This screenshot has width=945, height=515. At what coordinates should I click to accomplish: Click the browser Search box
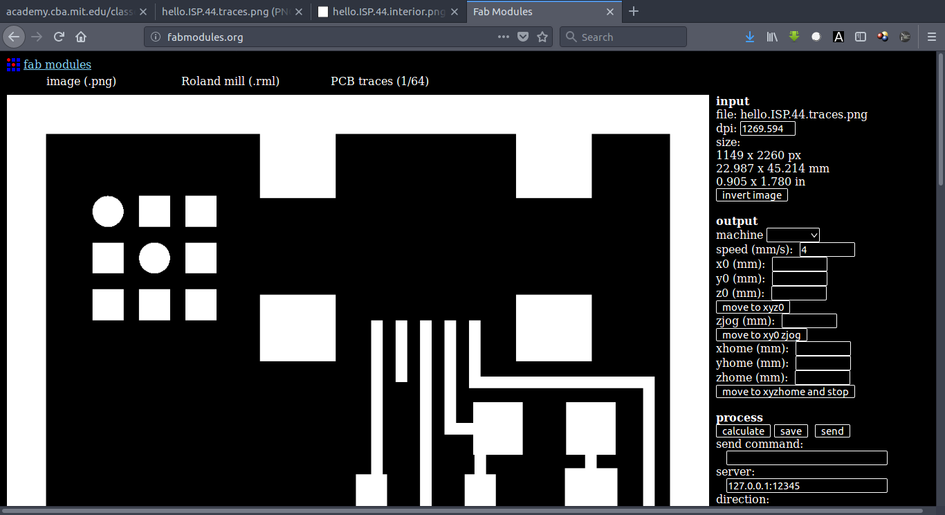623,37
